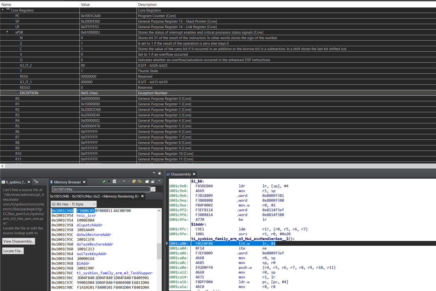Click xPSR value 0x61000003
The width and height of the screenshot is (436, 291).
90,32
